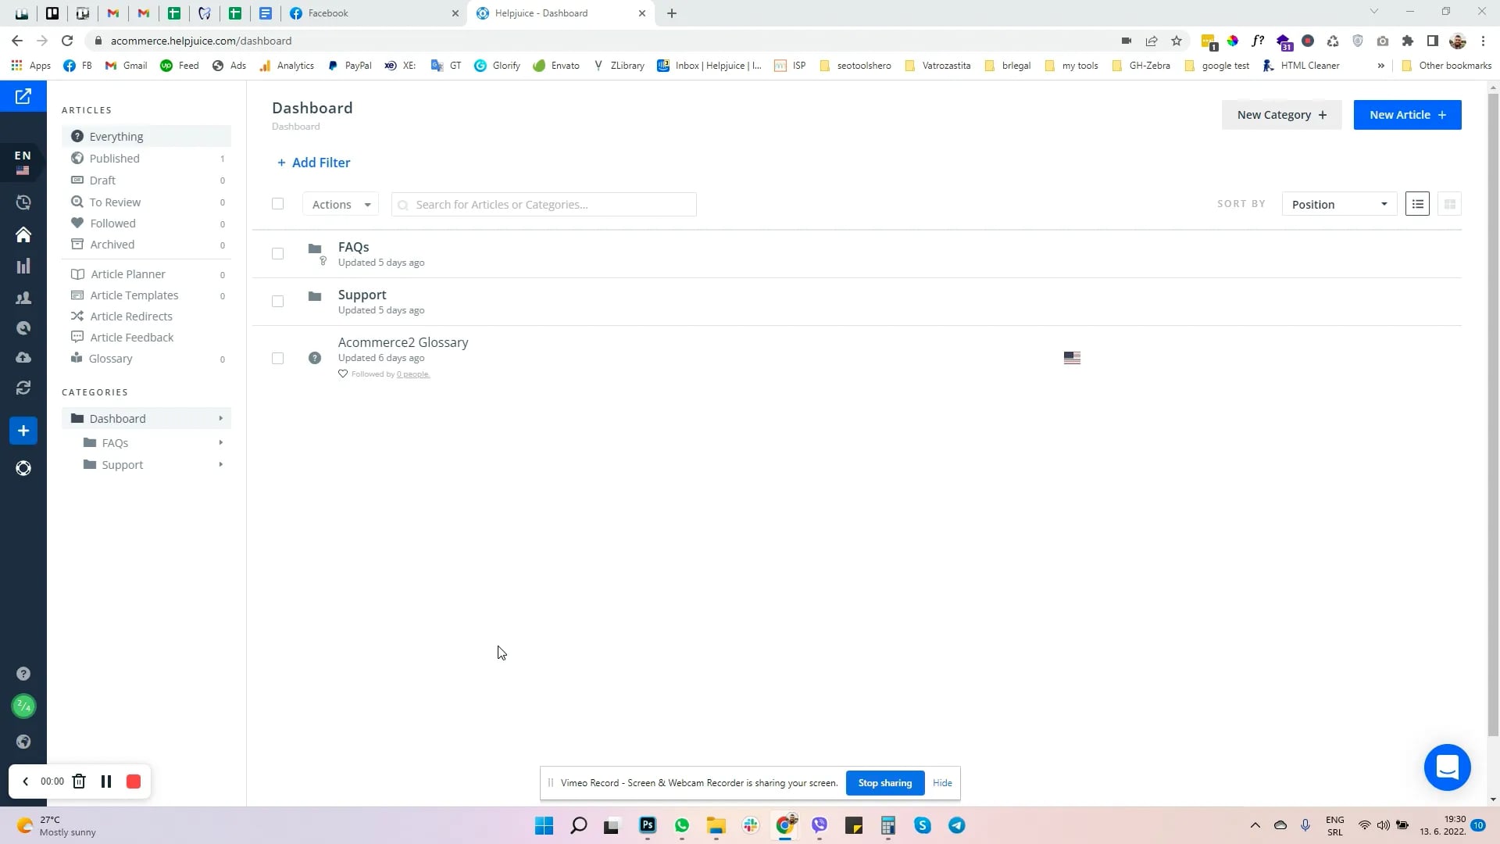Switch to grid view layout
The image size is (1500, 844).
[1449, 204]
